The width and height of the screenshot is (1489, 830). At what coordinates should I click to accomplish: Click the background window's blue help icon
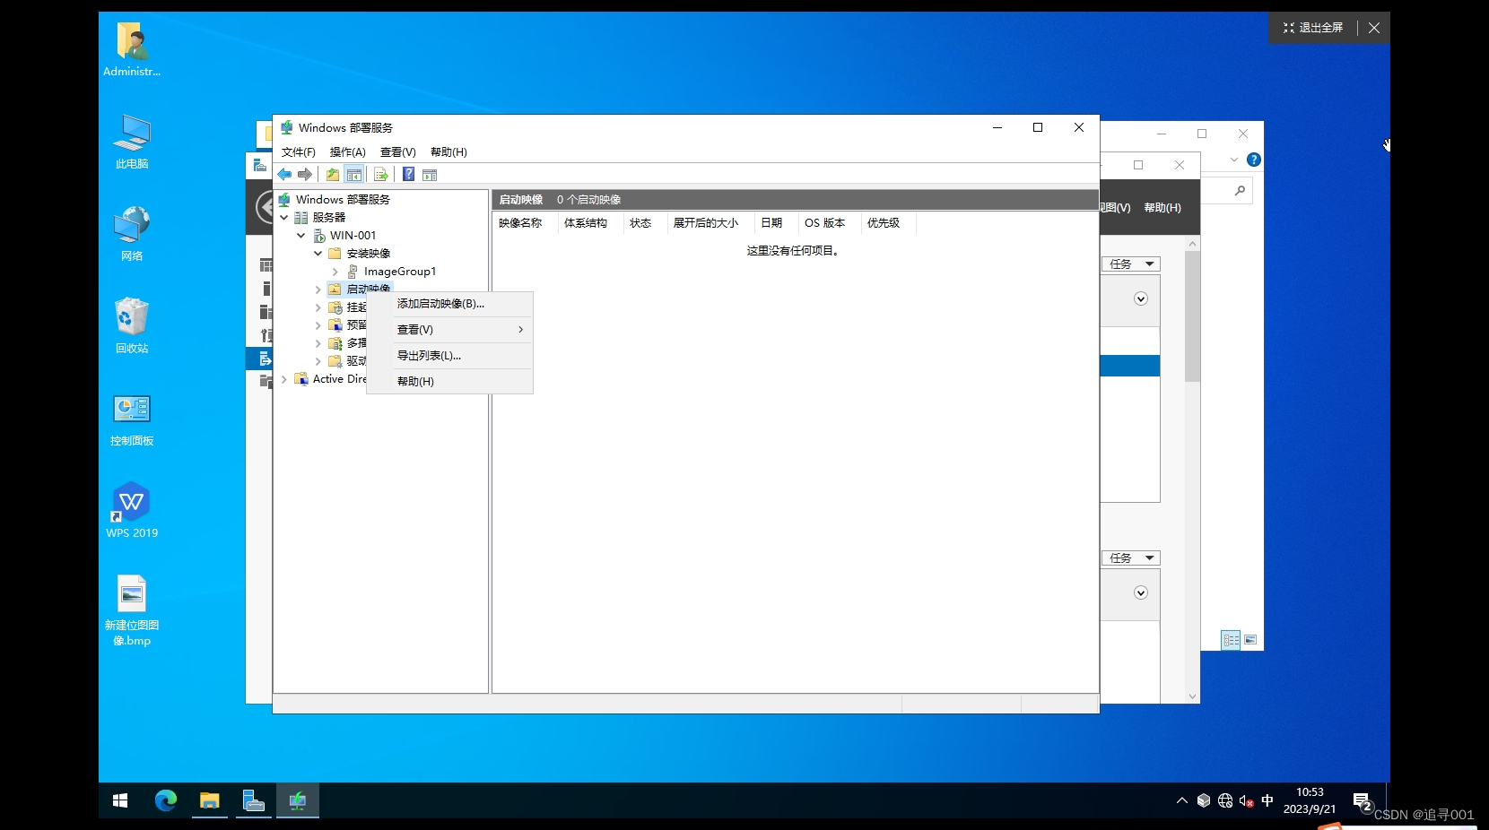coord(1254,160)
